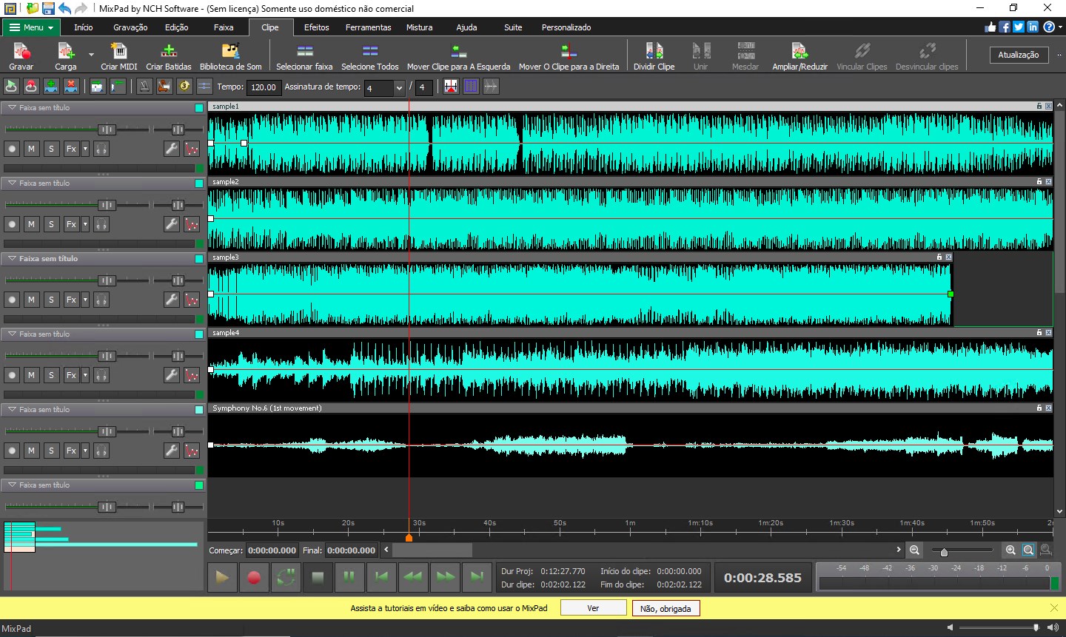Open the Fx dropdown on the first track
This screenshot has width=1066, height=637.
tap(84, 148)
